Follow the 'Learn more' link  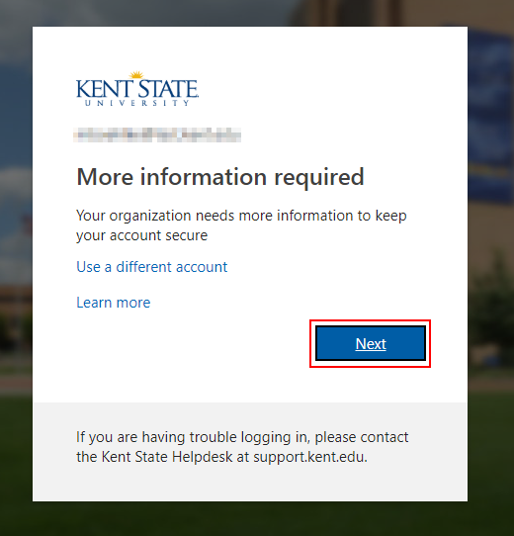click(x=113, y=303)
